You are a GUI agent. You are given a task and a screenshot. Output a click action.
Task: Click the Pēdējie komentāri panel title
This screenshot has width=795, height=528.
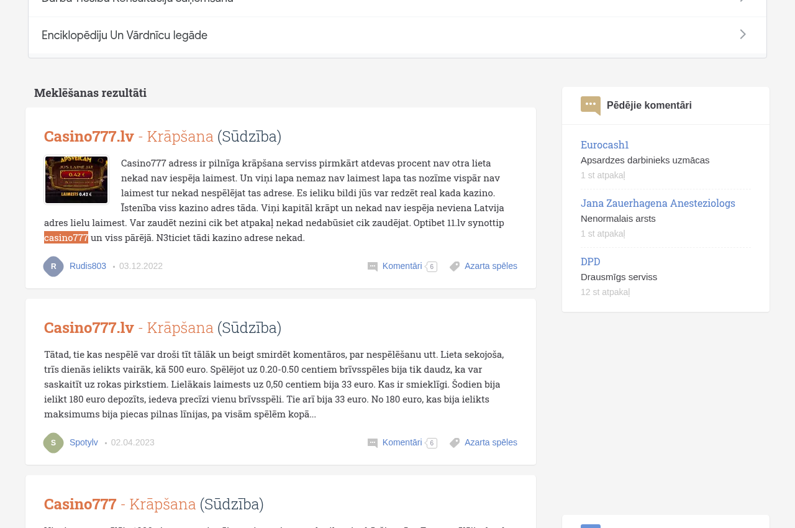[x=649, y=106]
